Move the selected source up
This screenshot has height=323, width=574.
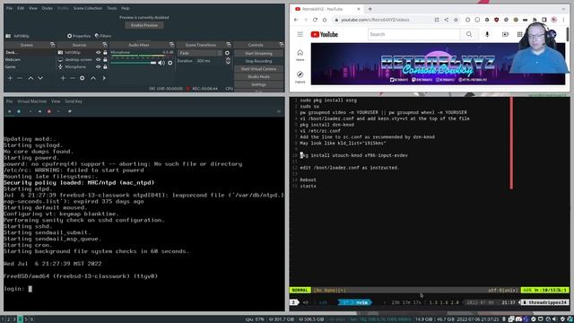point(93,78)
